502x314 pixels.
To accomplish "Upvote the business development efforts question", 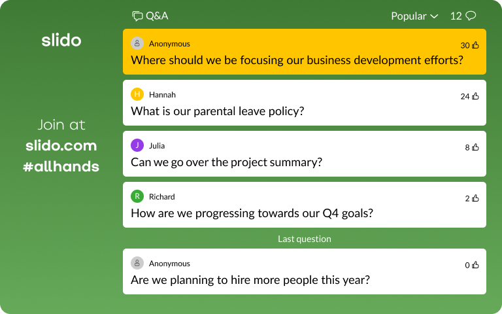I will click(x=475, y=45).
